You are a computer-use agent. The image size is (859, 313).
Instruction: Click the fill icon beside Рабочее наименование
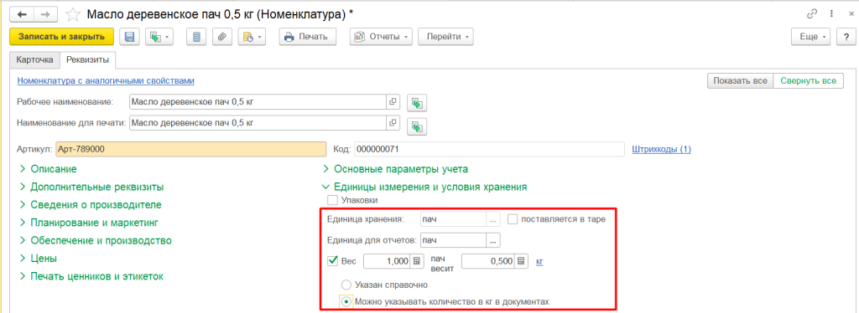coord(418,103)
